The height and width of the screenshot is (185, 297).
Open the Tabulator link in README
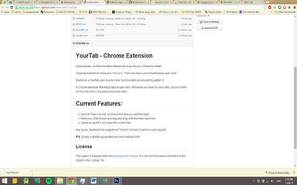(117, 73)
